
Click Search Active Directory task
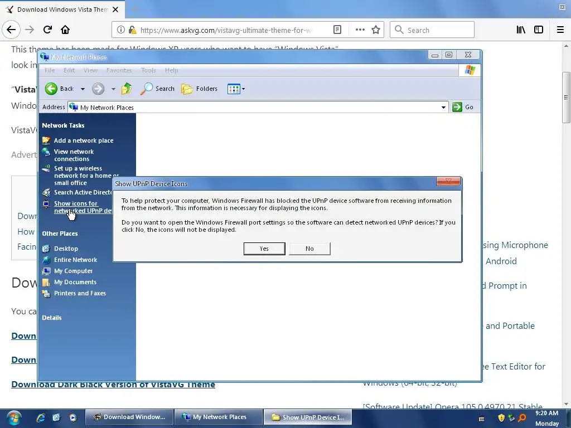point(83,192)
